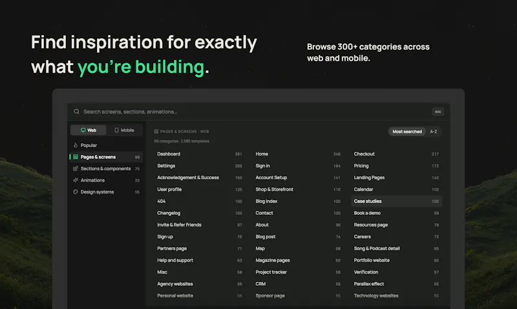This screenshot has width=517, height=309.
Task: Sort categories A-Z
Action: [433, 132]
